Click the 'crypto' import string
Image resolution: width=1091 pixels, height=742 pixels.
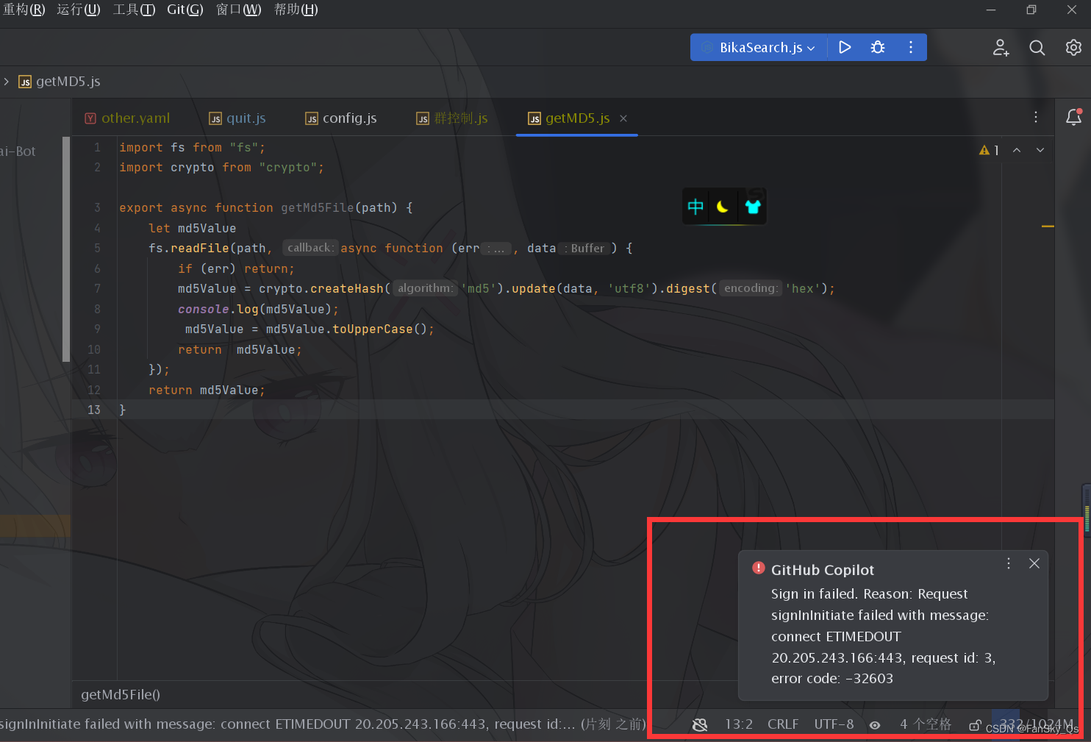(x=288, y=168)
